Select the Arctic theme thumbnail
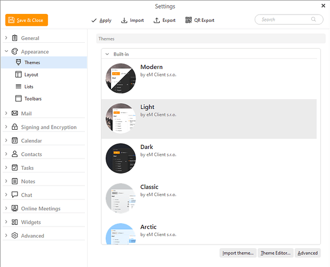This screenshot has height=267, width=330. (121, 234)
